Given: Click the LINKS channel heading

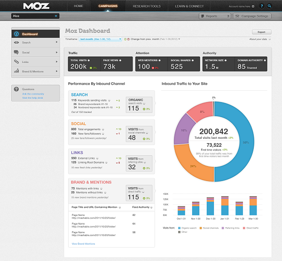Looking at the screenshot, I should click(77, 153).
